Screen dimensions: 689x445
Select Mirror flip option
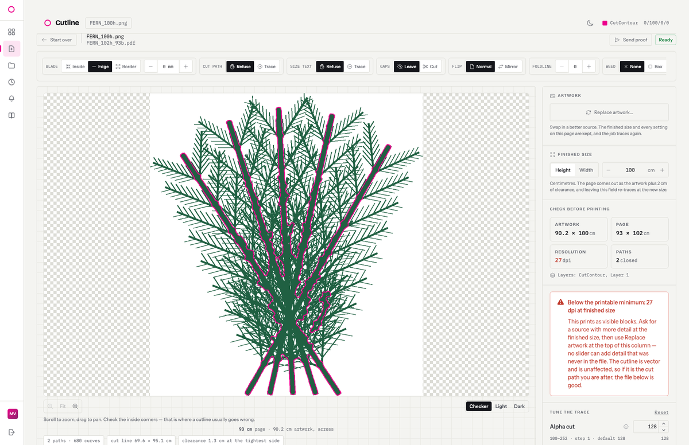coord(508,67)
